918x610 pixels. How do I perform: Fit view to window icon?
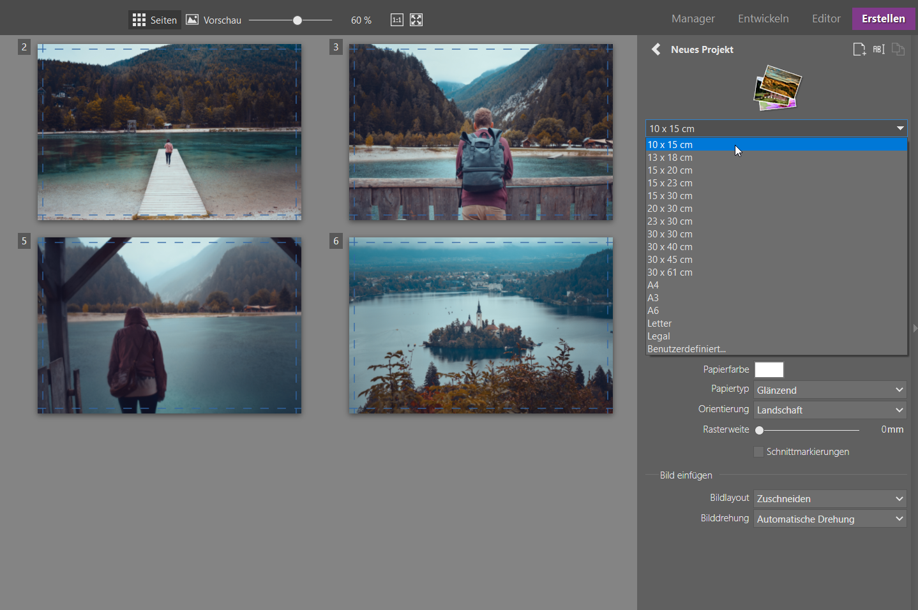pyautogui.click(x=416, y=20)
